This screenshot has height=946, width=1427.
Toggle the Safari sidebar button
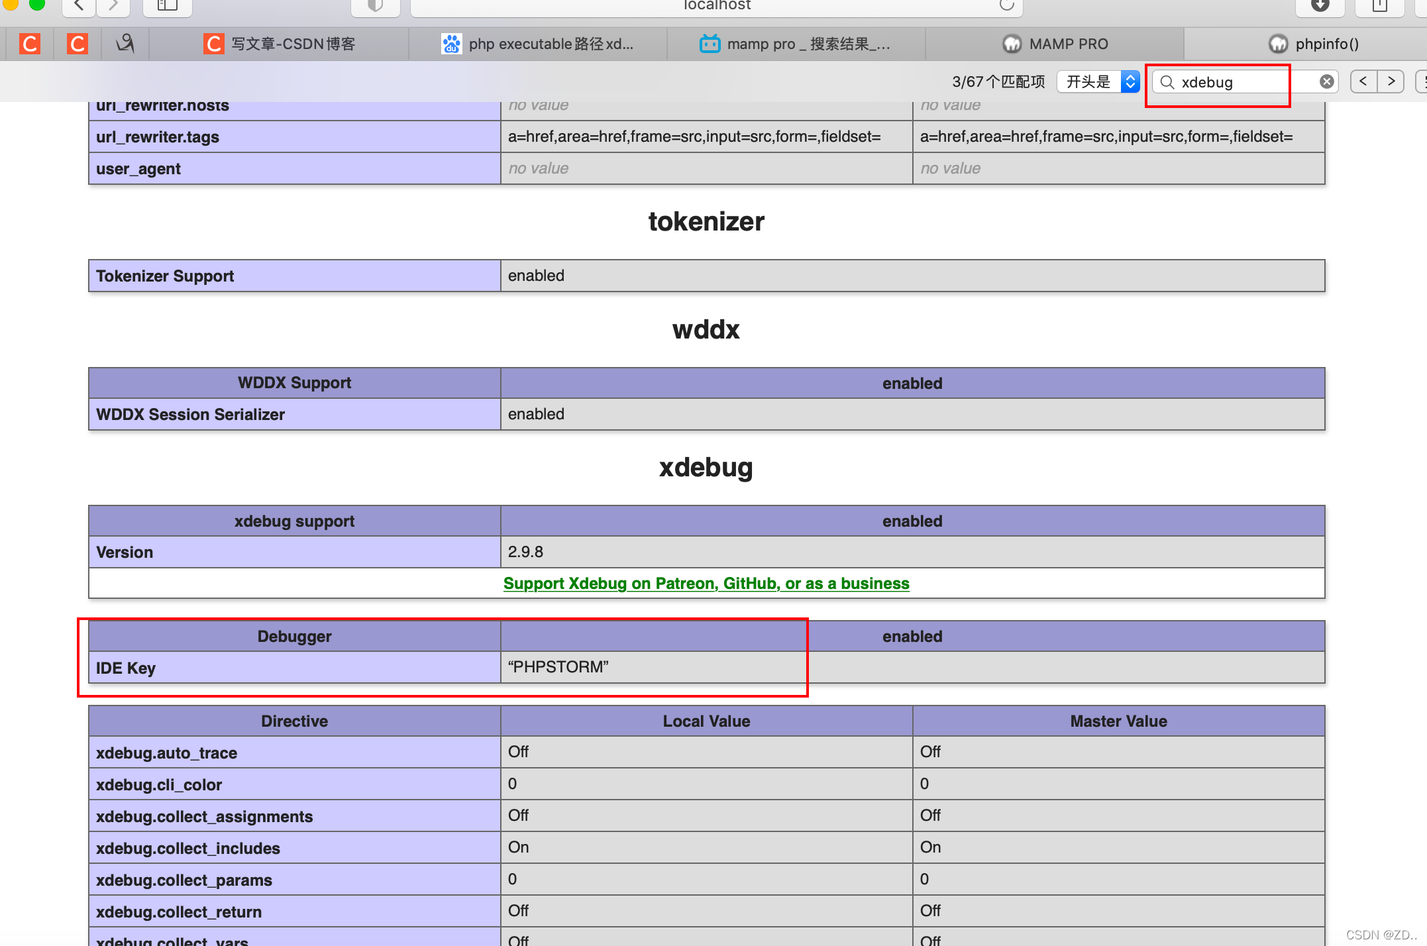pos(167,6)
